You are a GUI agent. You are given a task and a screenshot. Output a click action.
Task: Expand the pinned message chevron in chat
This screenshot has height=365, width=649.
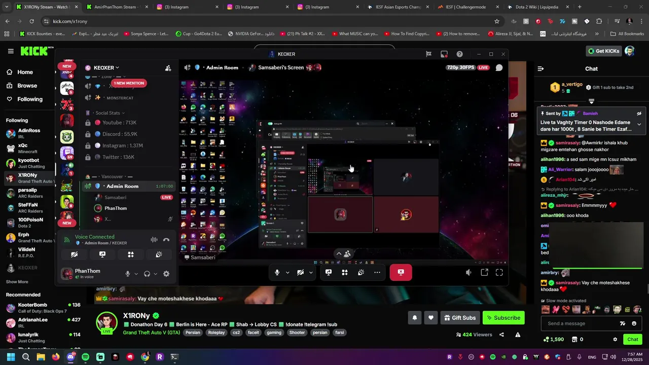pos(639,124)
